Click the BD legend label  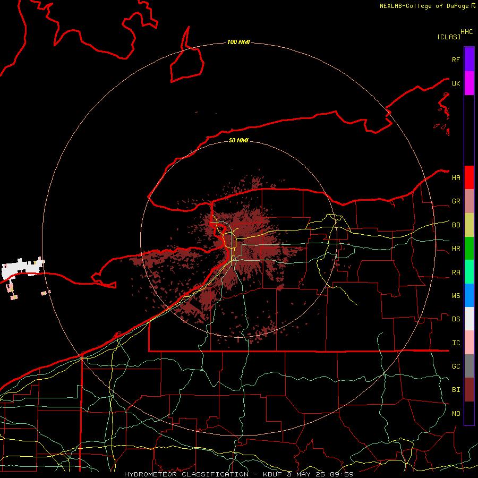click(x=456, y=225)
